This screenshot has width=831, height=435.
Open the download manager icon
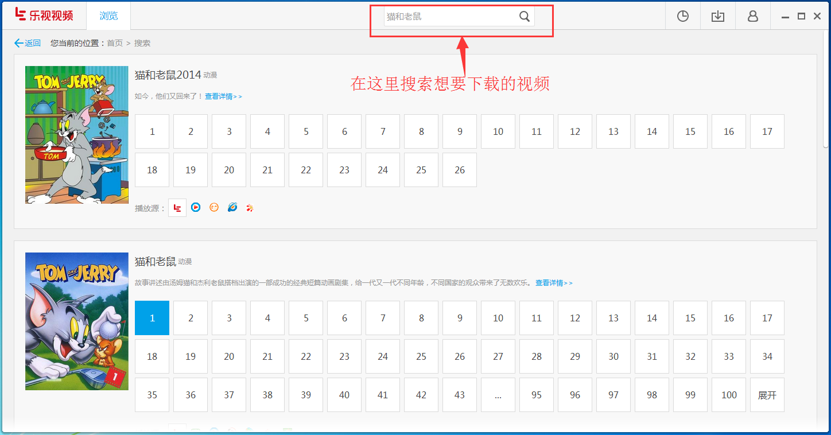(717, 16)
